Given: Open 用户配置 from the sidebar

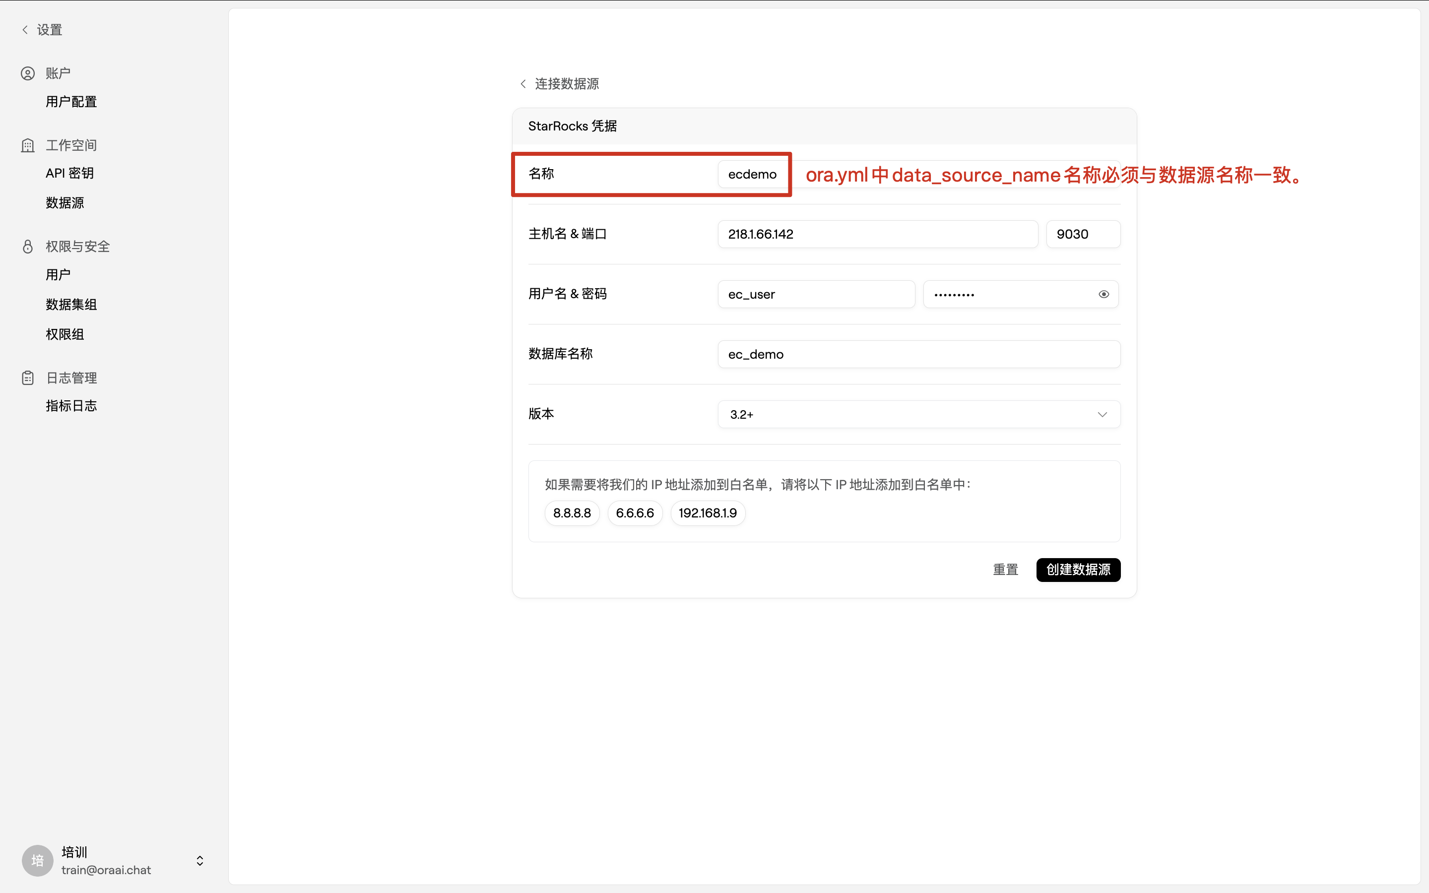Looking at the screenshot, I should (x=71, y=101).
